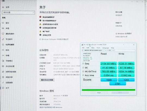
Task: Open the system info link under related settings
Action: pyautogui.click(x=119, y=15)
